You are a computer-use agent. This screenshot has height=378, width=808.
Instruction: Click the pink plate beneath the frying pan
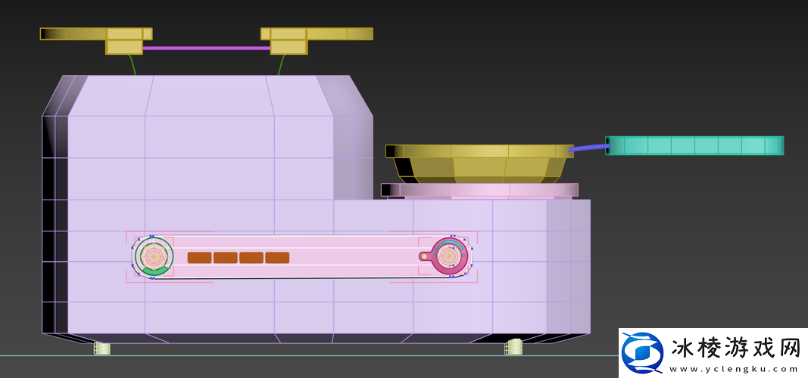coord(480,189)
